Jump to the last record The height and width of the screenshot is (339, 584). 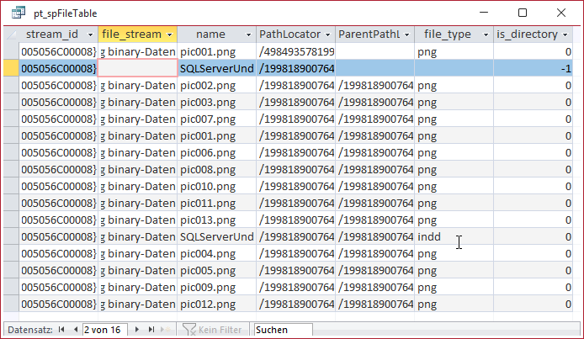point(151,329)
